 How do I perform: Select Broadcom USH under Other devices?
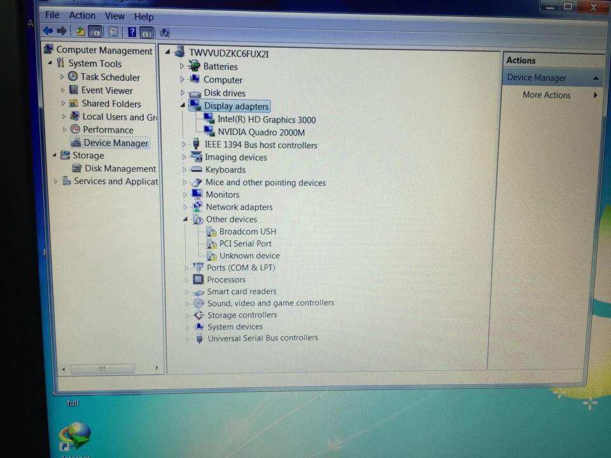tap(247, 232)
